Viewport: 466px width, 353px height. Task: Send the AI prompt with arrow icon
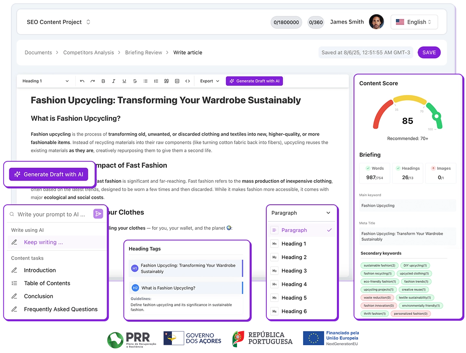(x=98, y=214)
